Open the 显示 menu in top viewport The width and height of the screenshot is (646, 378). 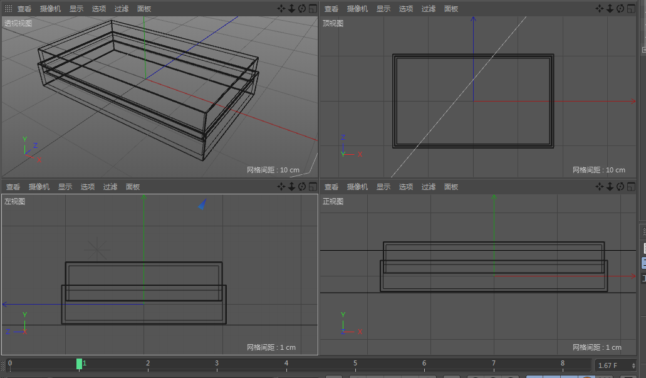coord(383,9)
